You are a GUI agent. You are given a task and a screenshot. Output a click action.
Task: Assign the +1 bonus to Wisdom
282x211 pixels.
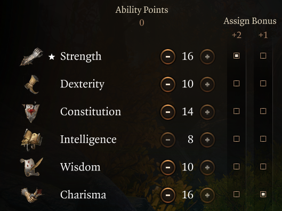pyautogui.click(x=263, y=167)
